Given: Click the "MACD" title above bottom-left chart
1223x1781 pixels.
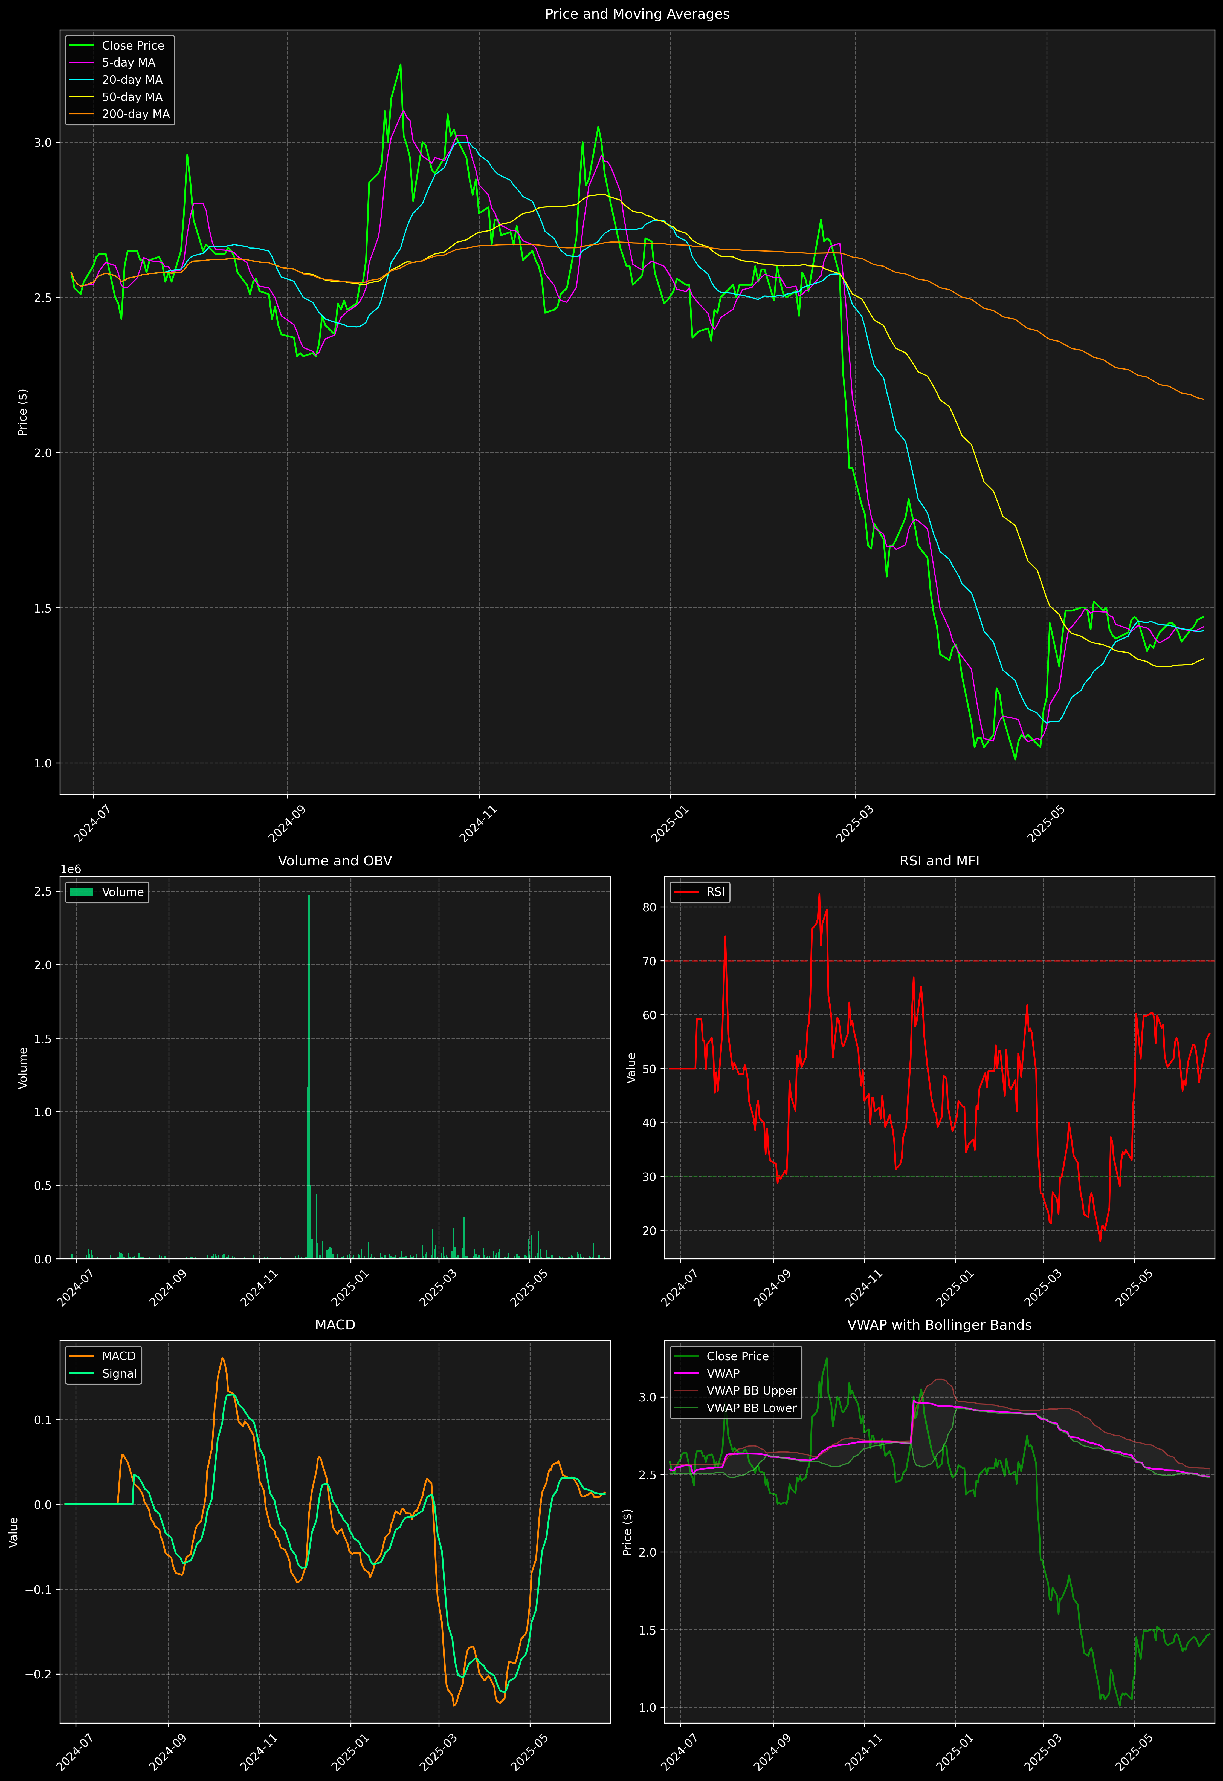Looking at the screenshot, I should (x=335, y=1325).
